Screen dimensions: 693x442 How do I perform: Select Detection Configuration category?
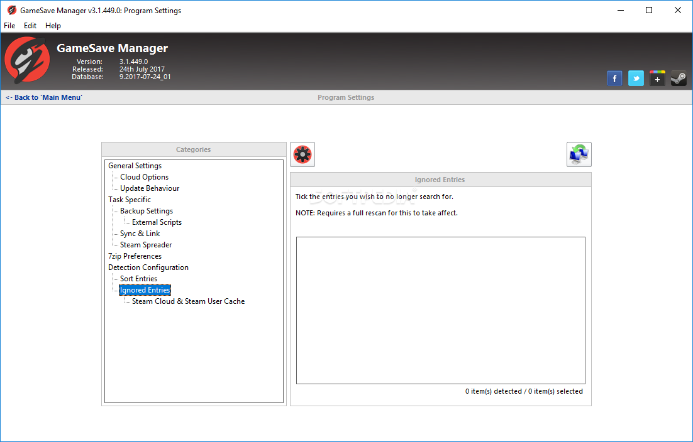pyautogui.click(x=148, y=267)
